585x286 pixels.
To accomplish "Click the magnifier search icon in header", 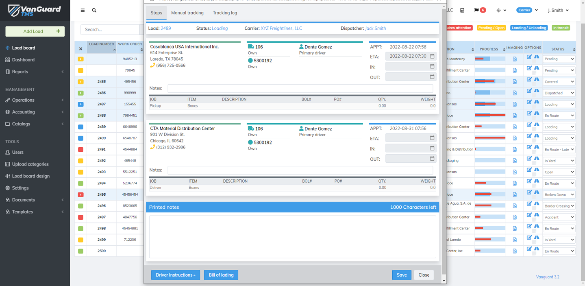I will pos(94,10).
